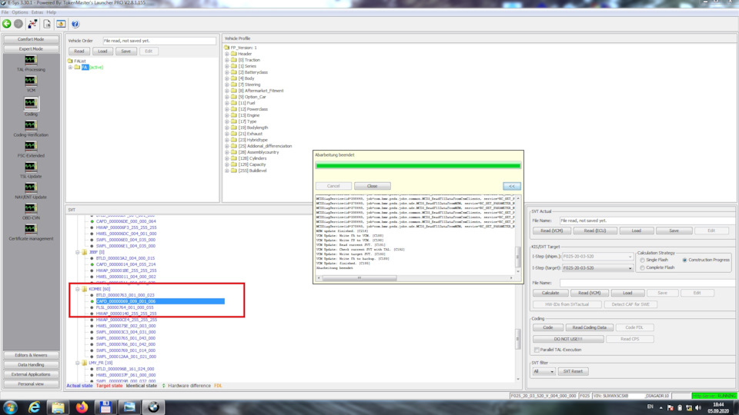The width and height of the screenshot is (739, 415).
Task: Select the Construction Progress radio button
Action: 685,260
